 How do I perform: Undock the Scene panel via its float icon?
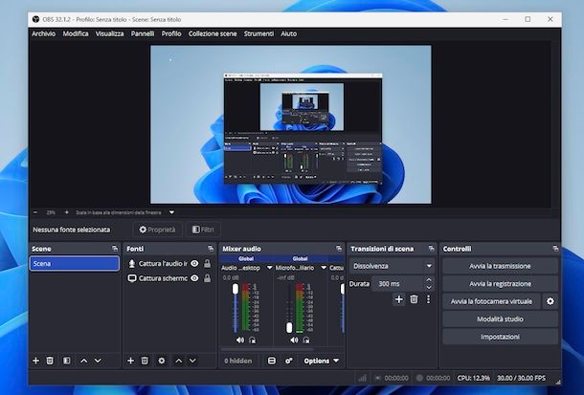point(115,249)
